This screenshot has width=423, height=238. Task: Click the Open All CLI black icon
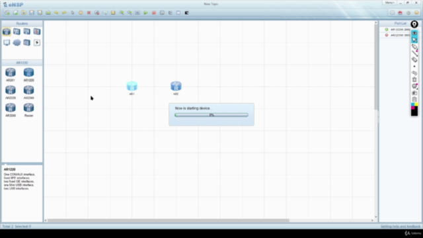coord(186,13)
